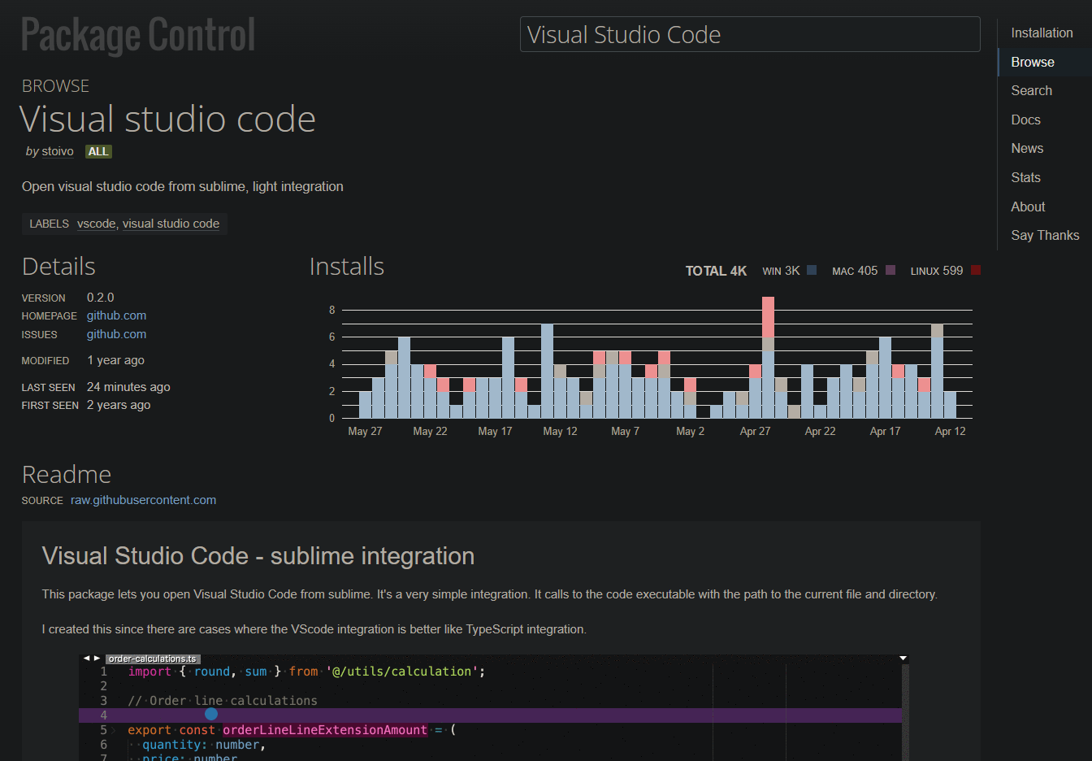
Task: Click the version value 0.2.0
Action: point(101,298)
